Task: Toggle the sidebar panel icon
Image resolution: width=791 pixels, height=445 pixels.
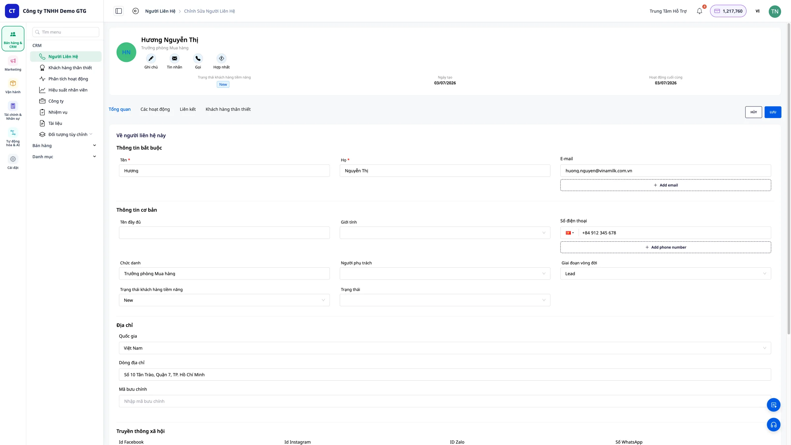Action: coord(119,11)
